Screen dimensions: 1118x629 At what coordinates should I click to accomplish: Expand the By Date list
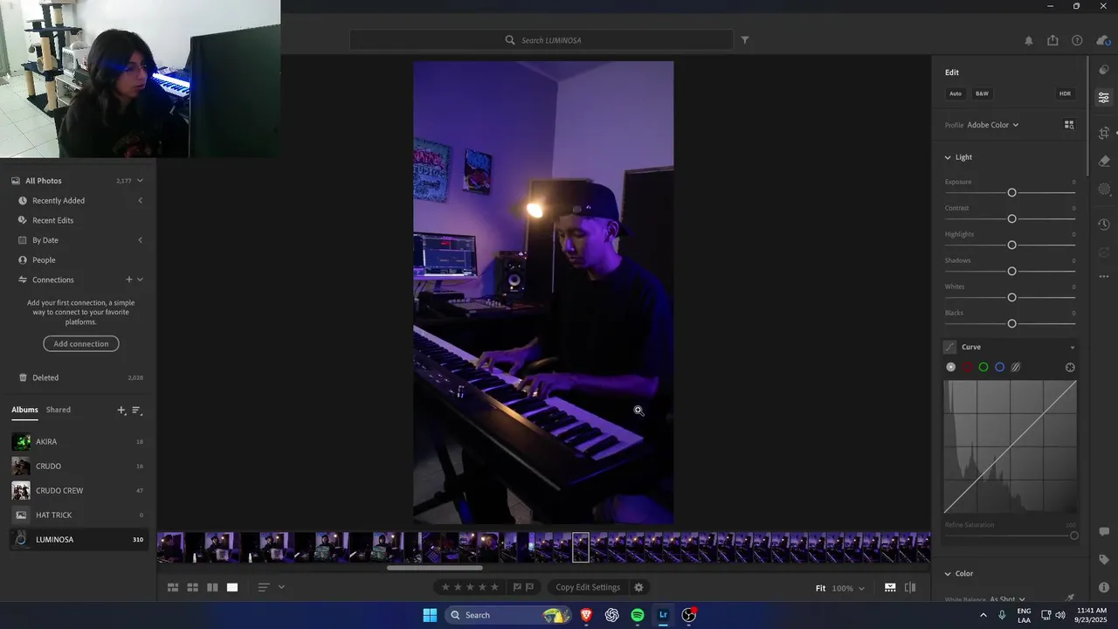(x=140, y=240)
